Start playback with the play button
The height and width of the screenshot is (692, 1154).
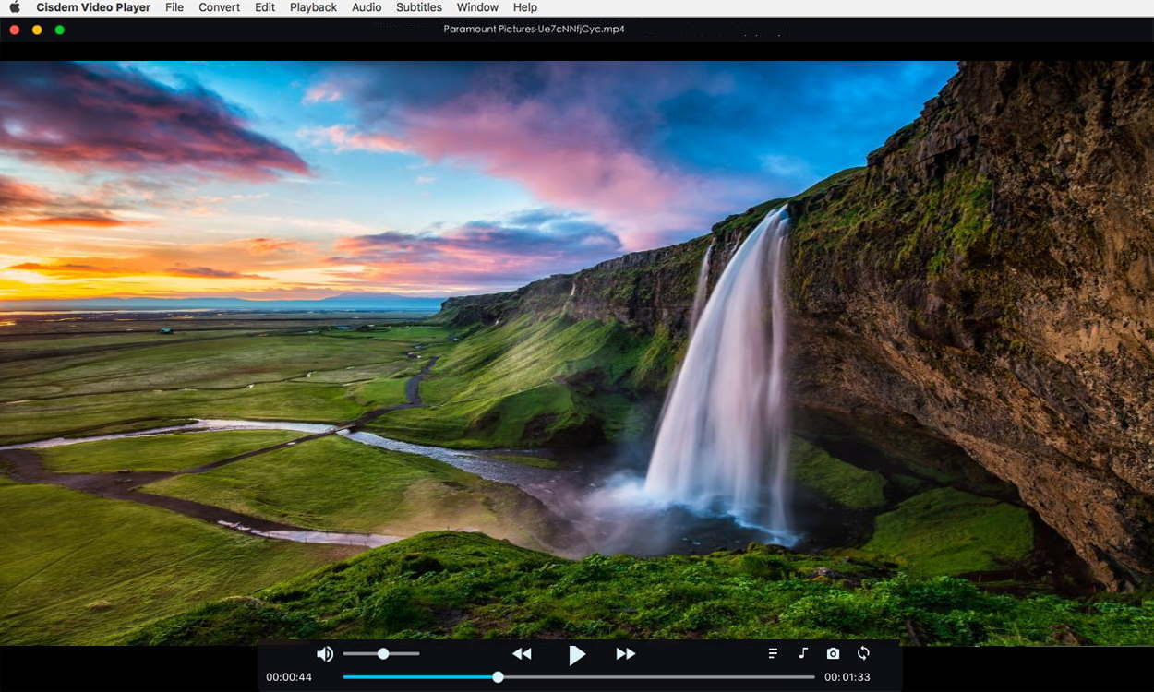coord(577,655)
